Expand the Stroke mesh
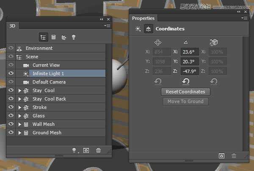The image size is (254, 171). (19, 107)
